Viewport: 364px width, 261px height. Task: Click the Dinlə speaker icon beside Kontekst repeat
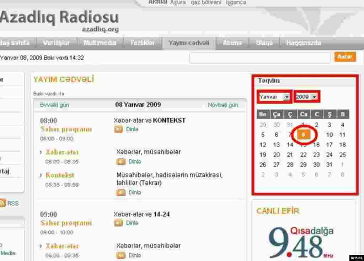coord(120,193)
